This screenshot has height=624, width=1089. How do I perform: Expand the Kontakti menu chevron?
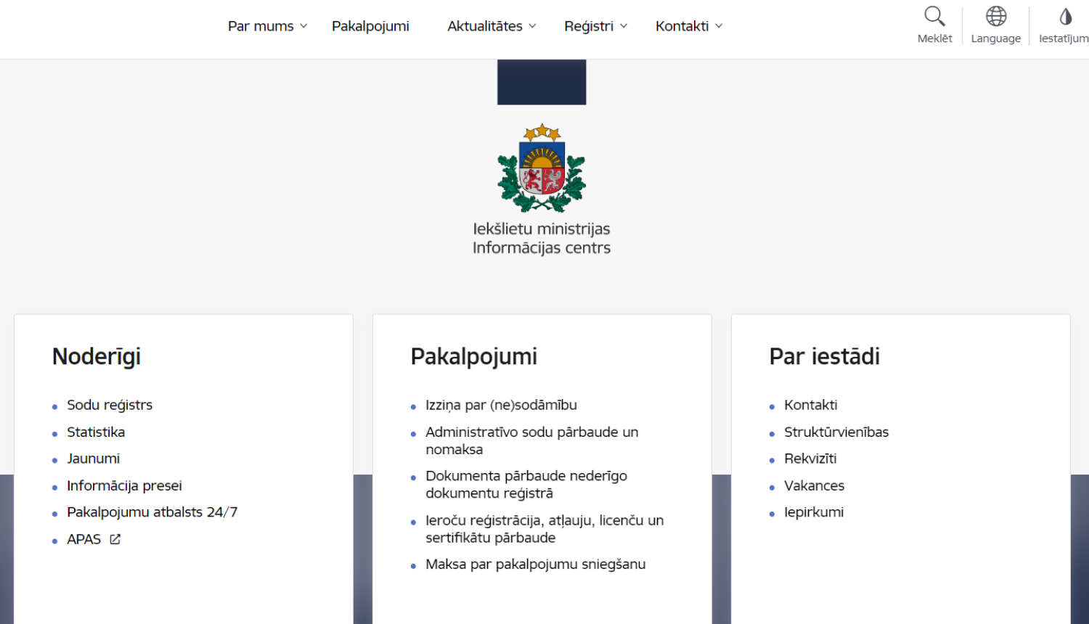719,26
